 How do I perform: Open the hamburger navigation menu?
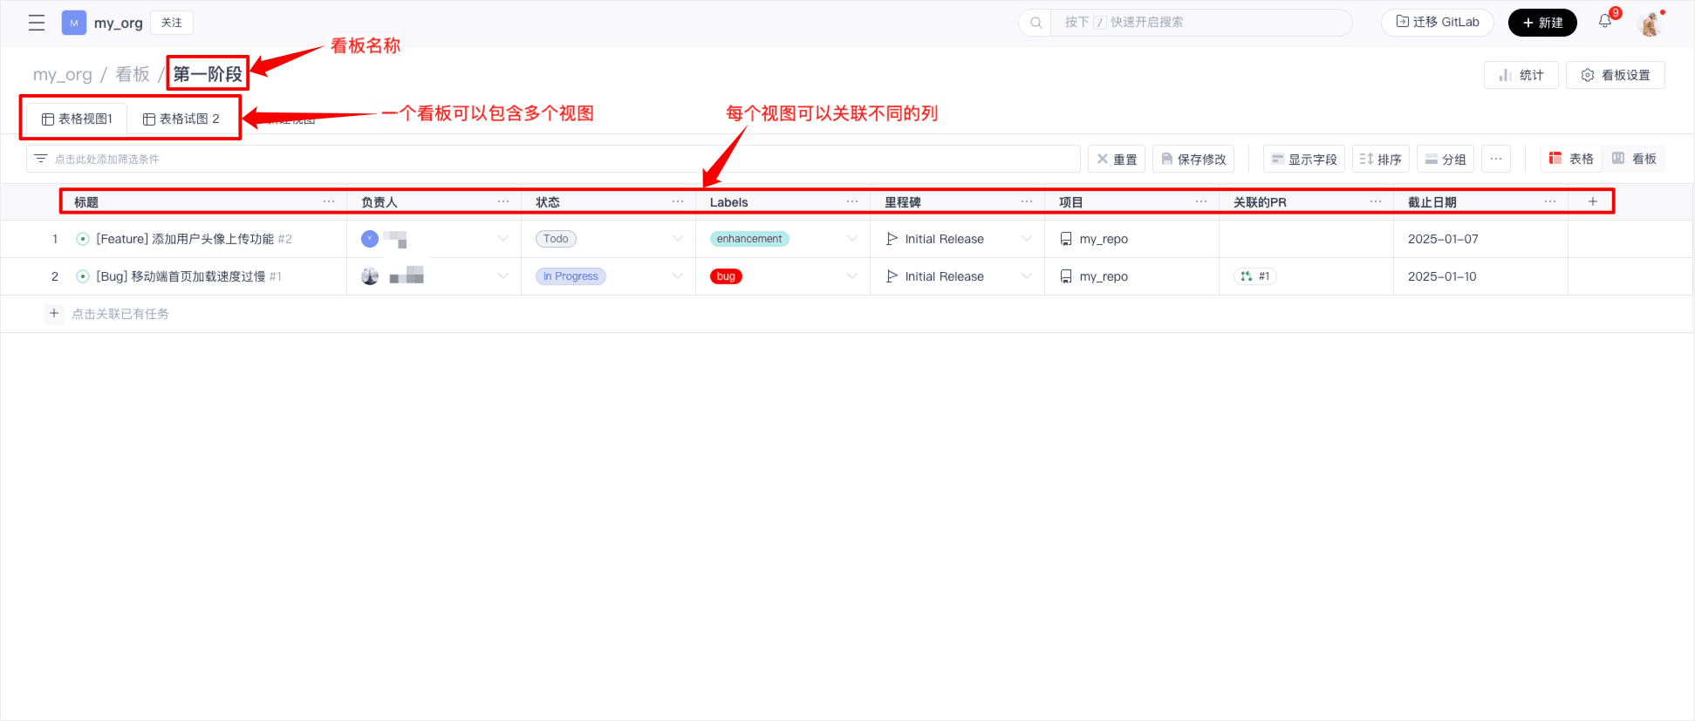click(37, 23)
